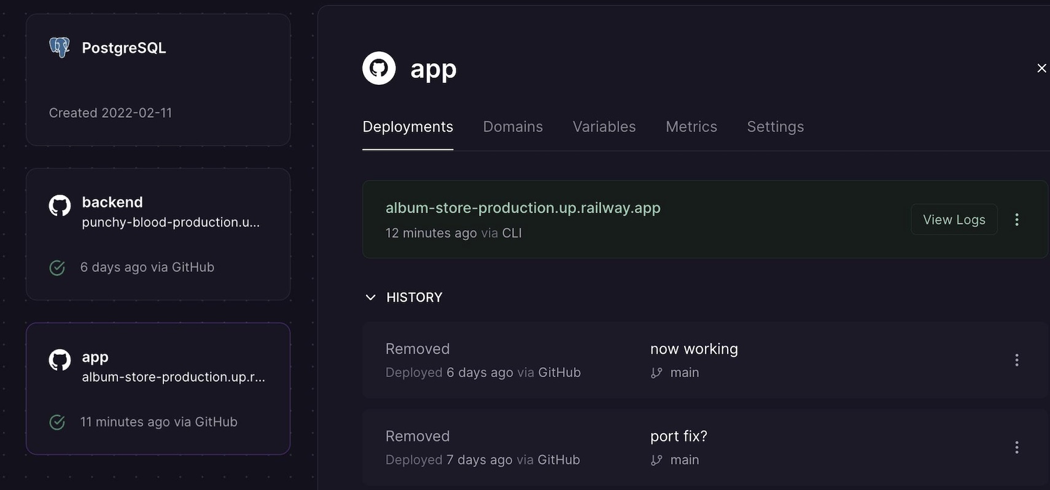Click backend deployment success checkmark icon

(x=57, y=268)
